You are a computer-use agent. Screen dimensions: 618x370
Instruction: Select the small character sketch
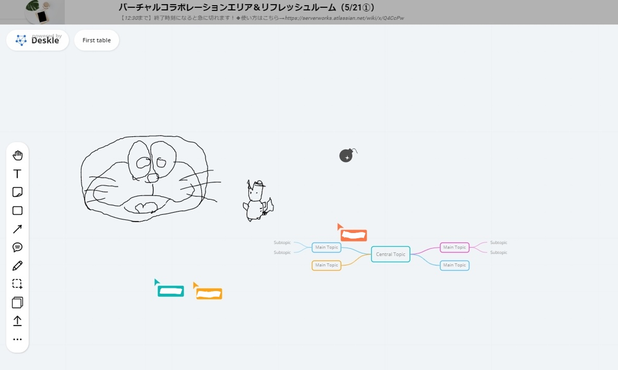tap(258, 201)
